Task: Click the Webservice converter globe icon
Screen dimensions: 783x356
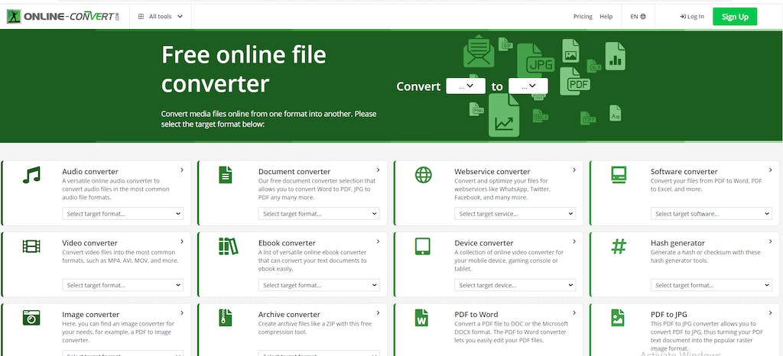Action: click(423, 174)
